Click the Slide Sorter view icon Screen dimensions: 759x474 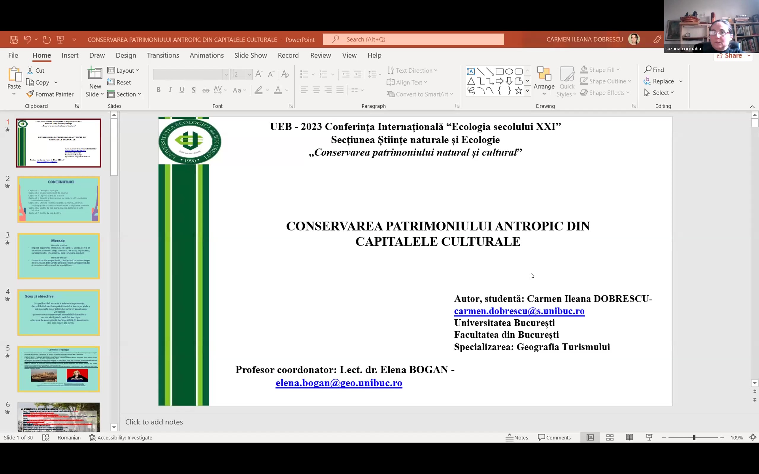610,437
